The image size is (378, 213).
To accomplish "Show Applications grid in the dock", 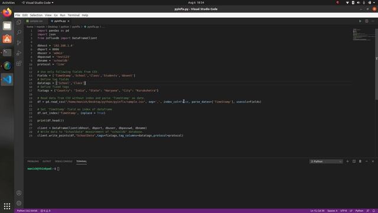I will pos(7,206).
